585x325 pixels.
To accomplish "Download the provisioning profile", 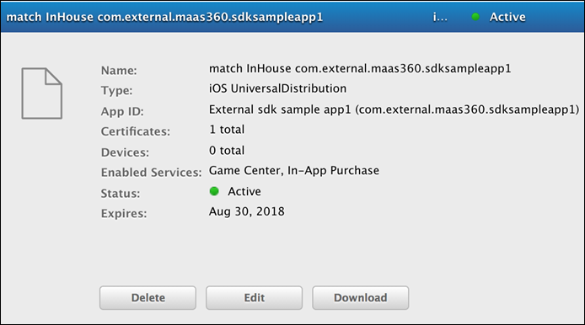I will (361, 298).
